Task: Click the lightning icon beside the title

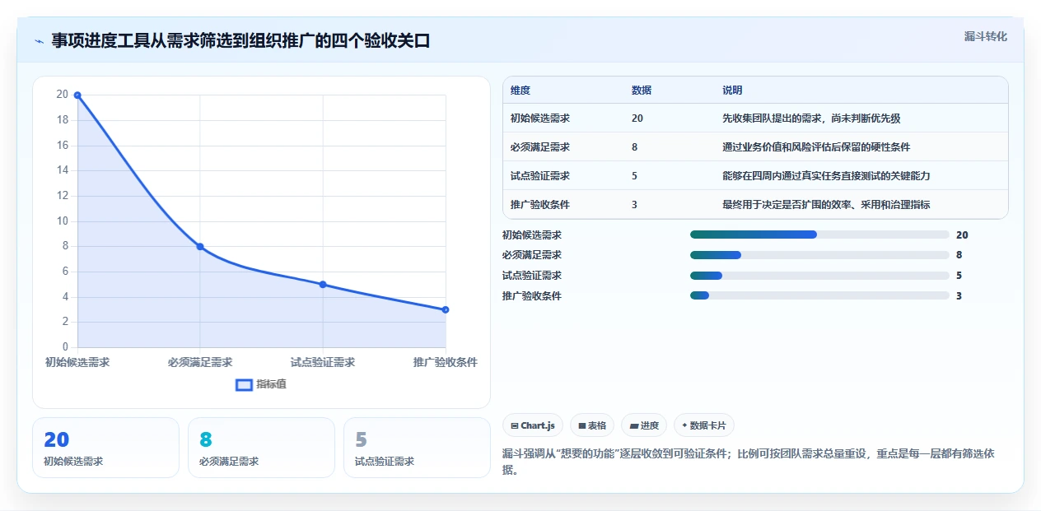Action: point(39,41)
